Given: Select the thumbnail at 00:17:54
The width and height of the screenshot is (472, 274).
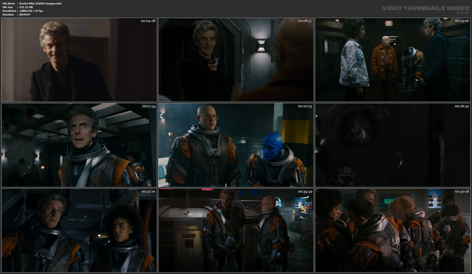Looking at the screenshot, I should [x=79, y=145].
